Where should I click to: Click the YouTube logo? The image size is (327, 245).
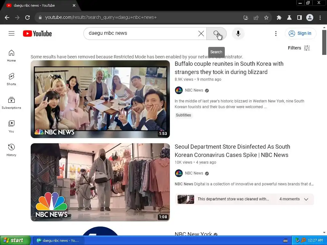point(37,33)
